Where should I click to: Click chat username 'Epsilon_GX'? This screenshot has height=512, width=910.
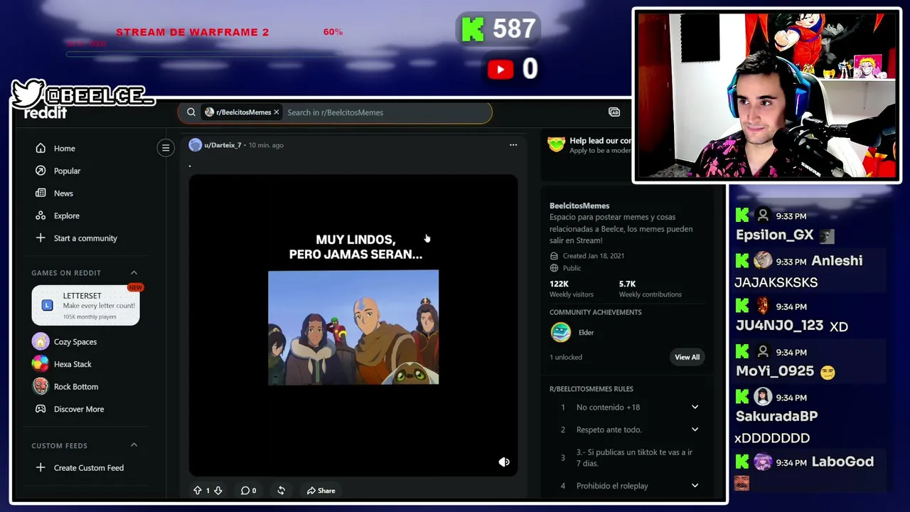coord(774,235)
